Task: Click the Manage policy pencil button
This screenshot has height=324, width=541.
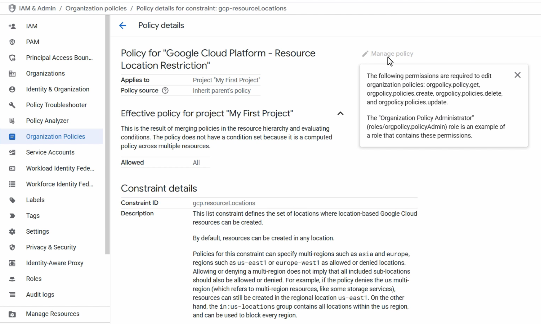Action: (x=387, y=53)
